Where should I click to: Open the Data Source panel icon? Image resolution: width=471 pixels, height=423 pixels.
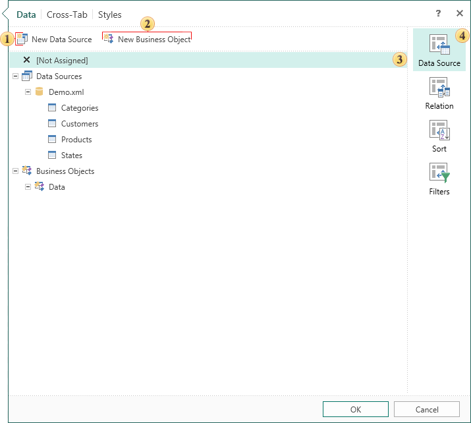439,45
